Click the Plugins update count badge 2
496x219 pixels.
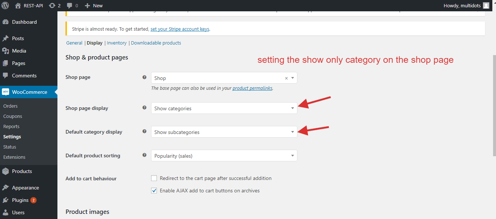pyautogui.click(x=33, y=200)
